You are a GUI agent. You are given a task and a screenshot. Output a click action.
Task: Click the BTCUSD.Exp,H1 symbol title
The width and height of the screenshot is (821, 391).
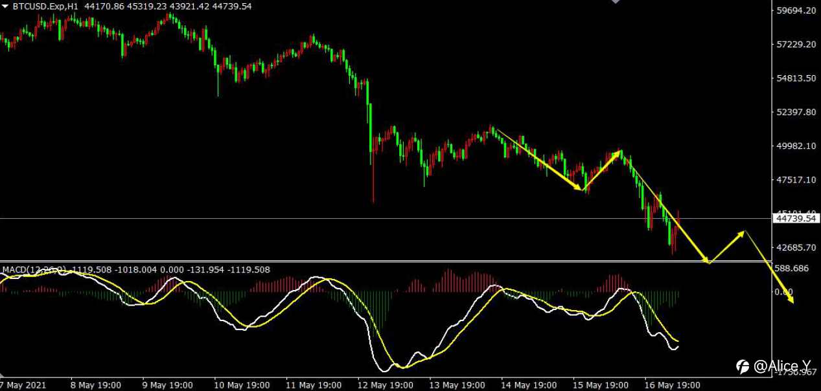coord(45,6)
